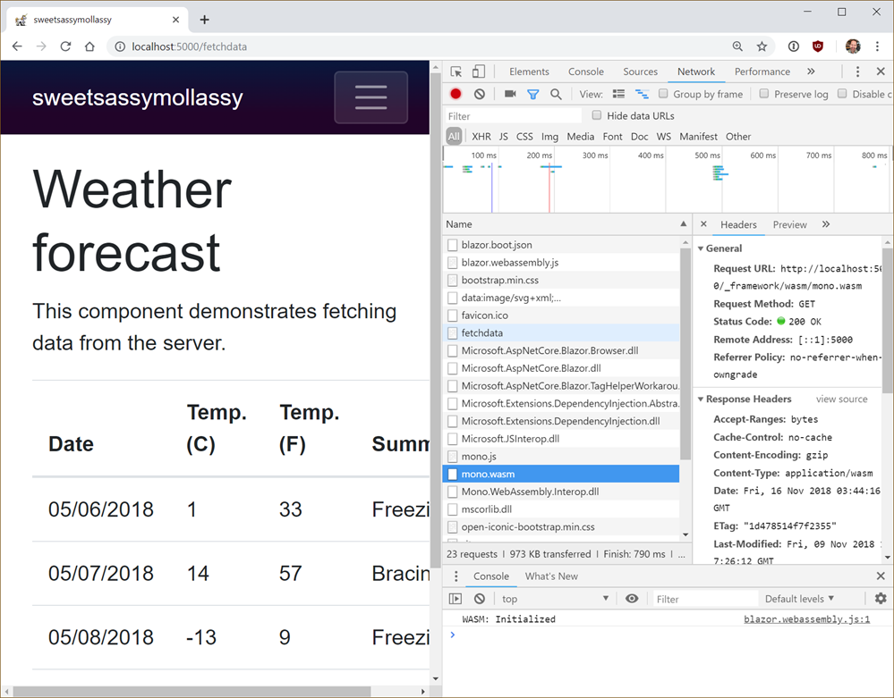Toggle the network filter funnel icon
Screen dimensions: 894x698
click(533, 94)
